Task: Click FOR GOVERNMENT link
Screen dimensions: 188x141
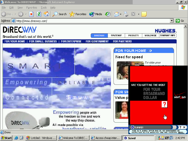Action: click(x=97, y=41)
